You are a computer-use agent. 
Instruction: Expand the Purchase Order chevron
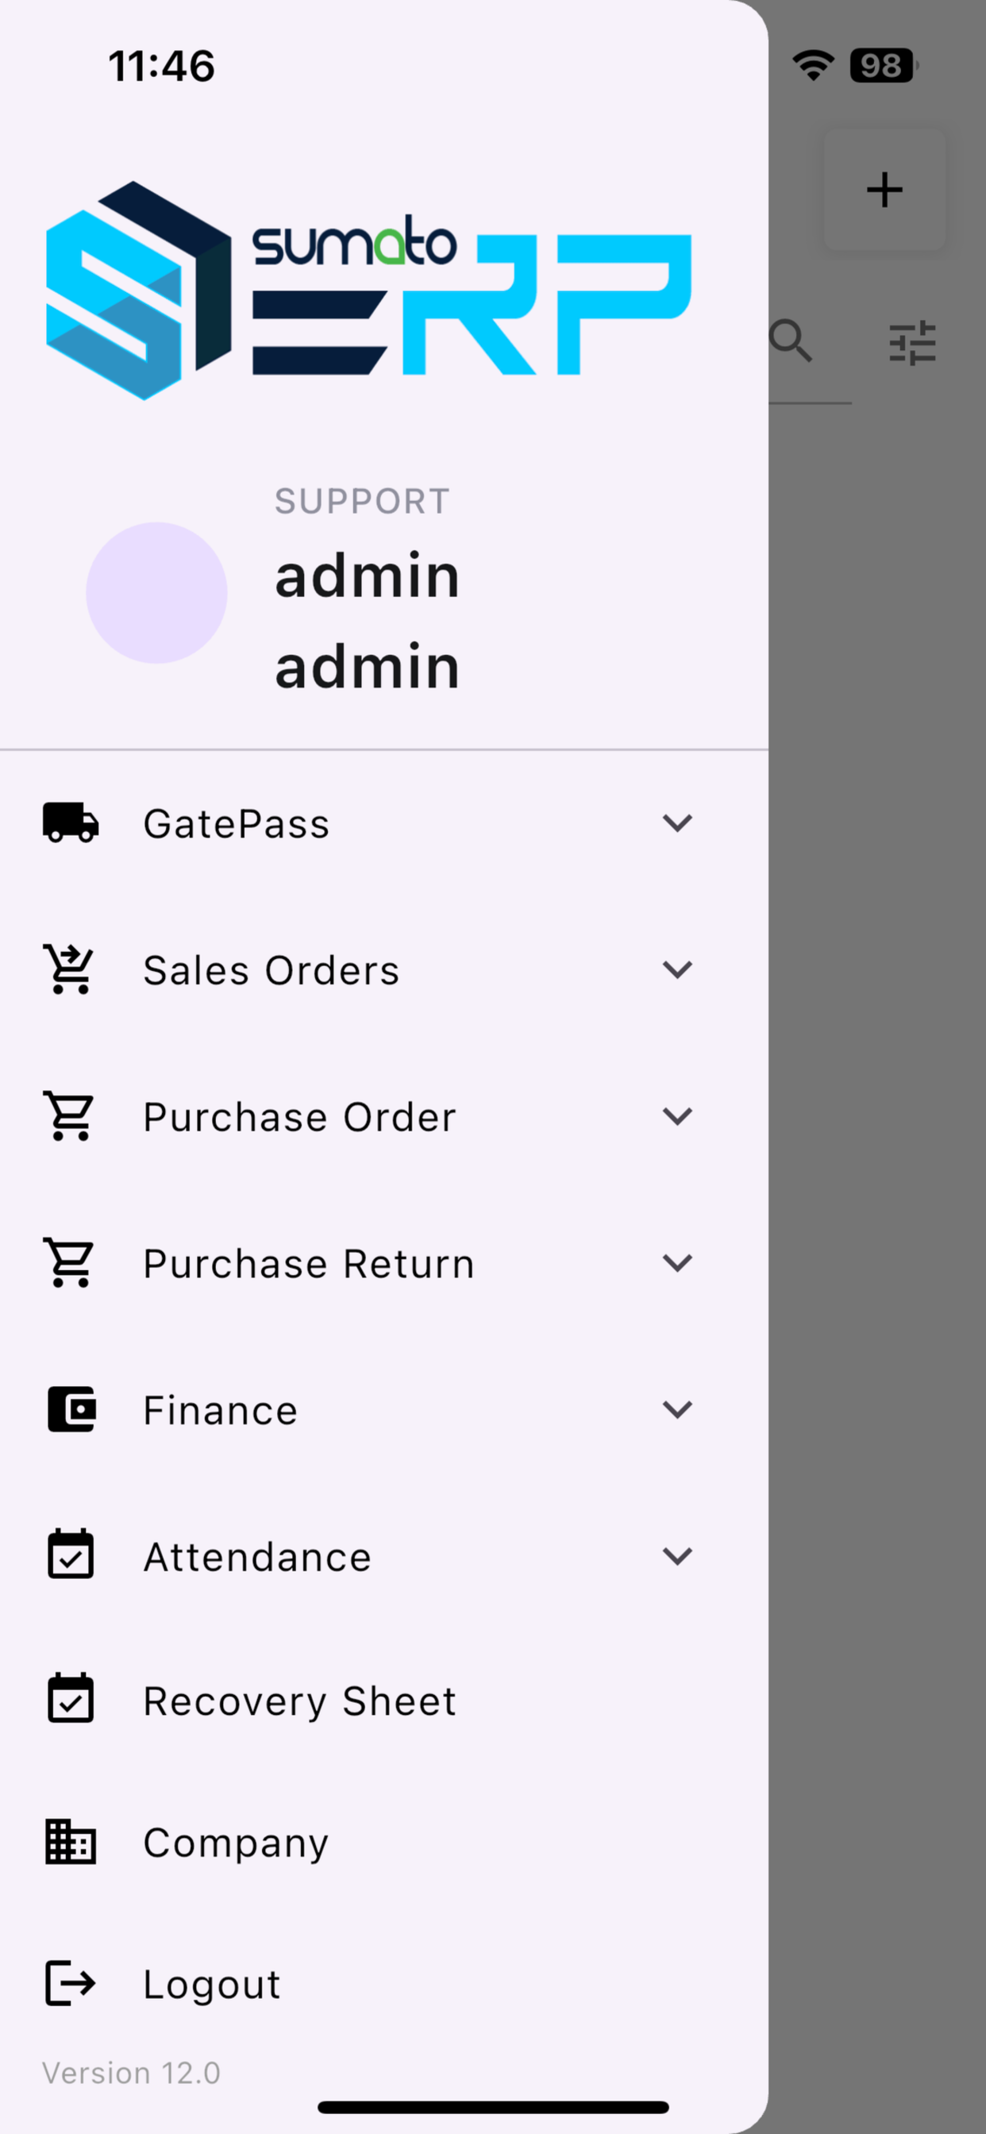[677, 1116]
